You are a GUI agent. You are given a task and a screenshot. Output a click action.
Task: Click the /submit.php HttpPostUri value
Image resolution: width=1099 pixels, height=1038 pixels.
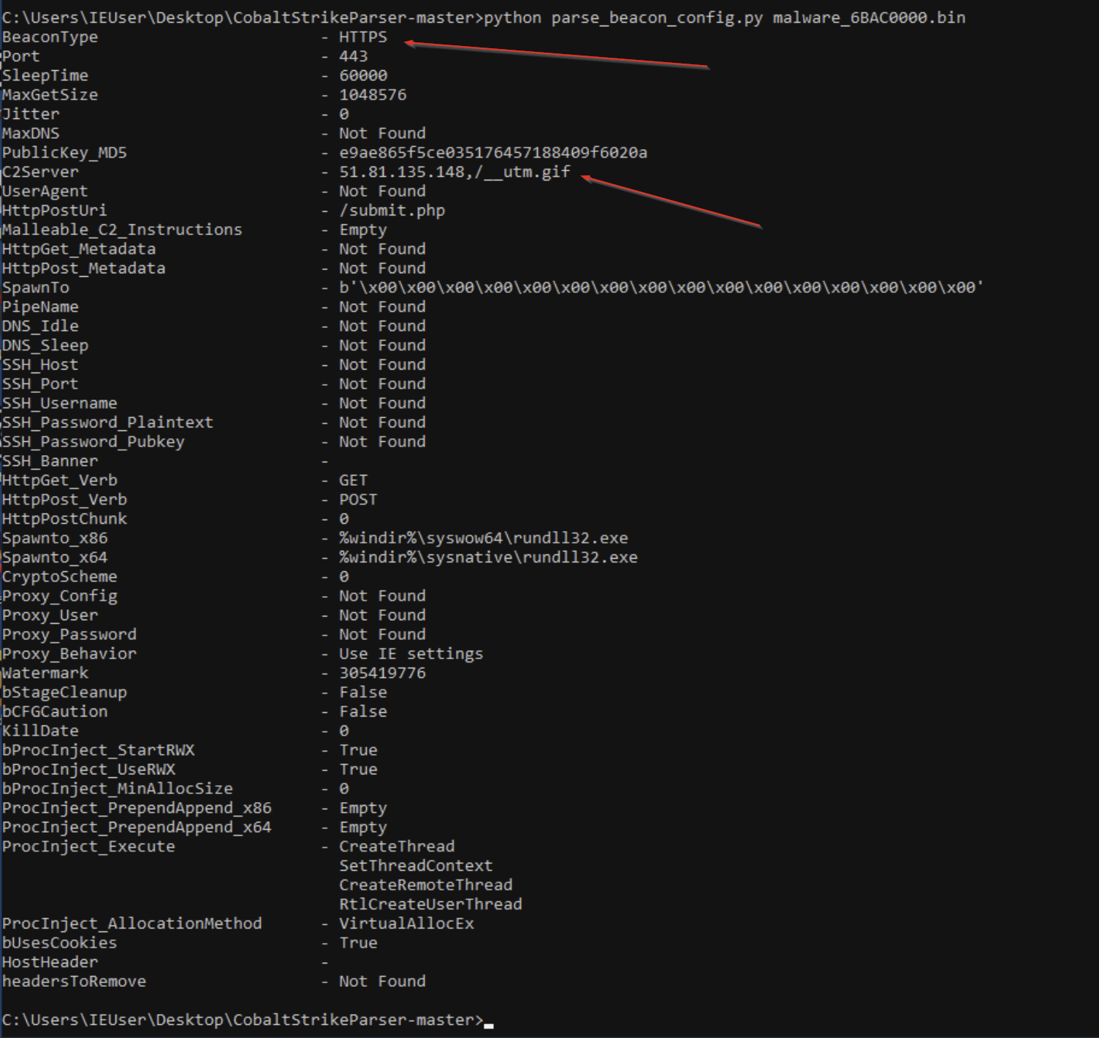392,211
